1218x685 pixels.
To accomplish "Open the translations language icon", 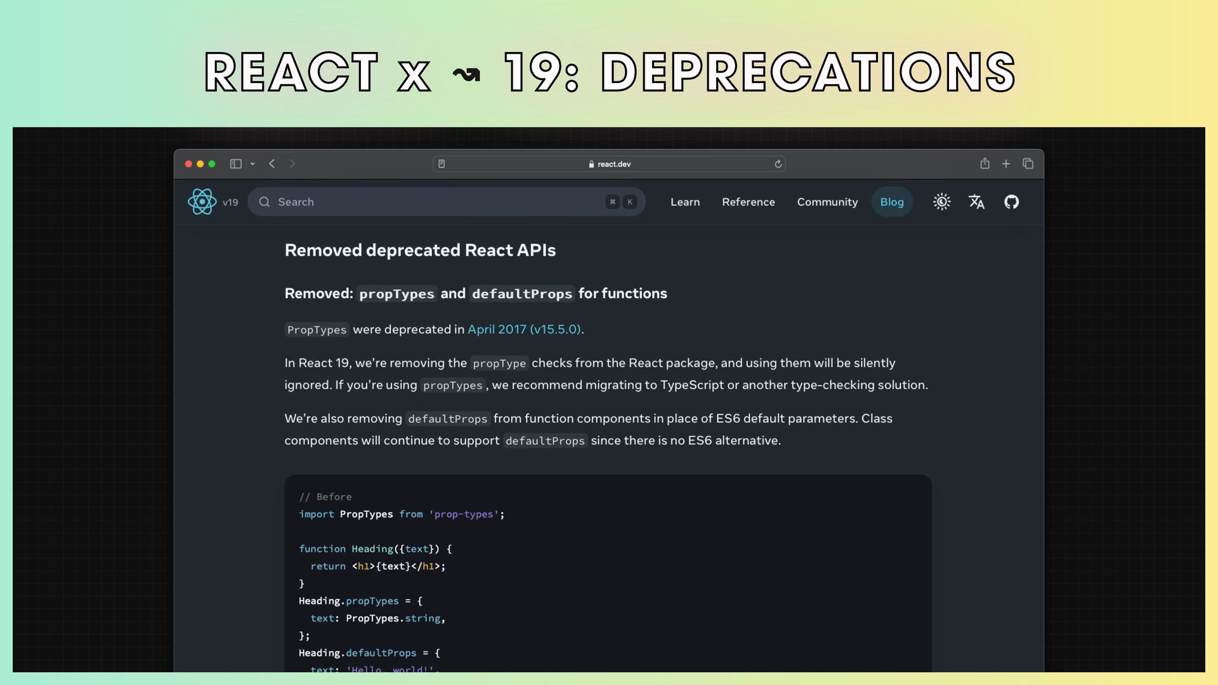I will point(976,202).
